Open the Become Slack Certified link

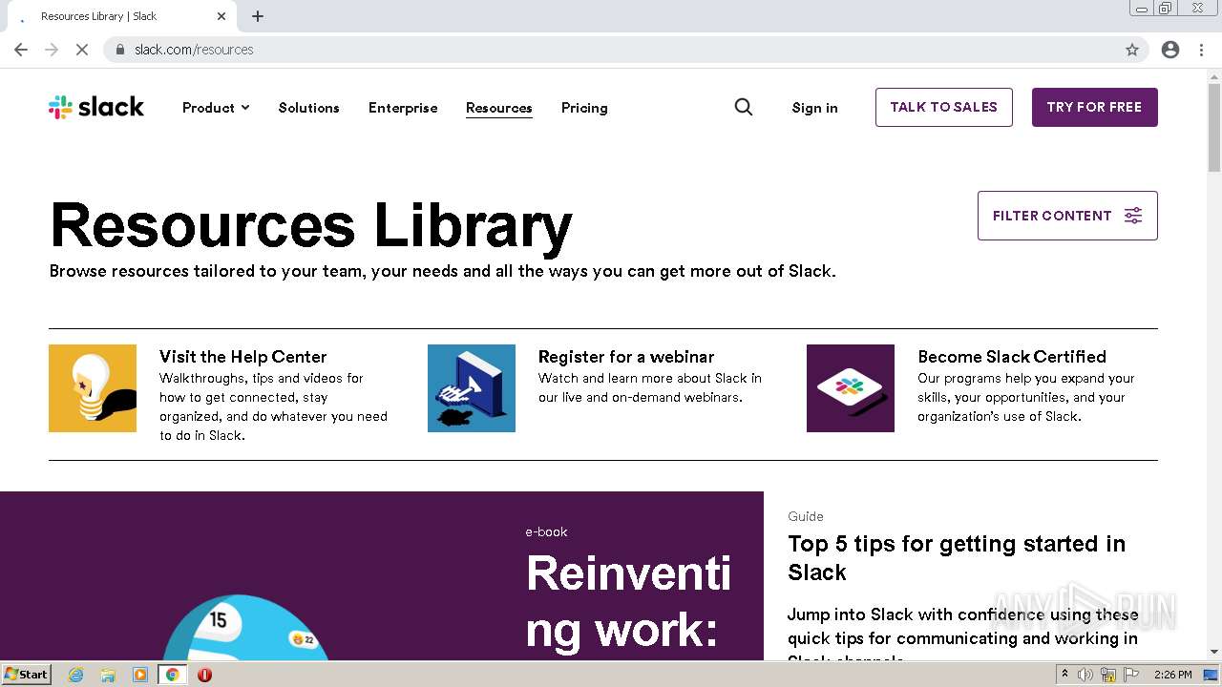tap(1012, 357)
